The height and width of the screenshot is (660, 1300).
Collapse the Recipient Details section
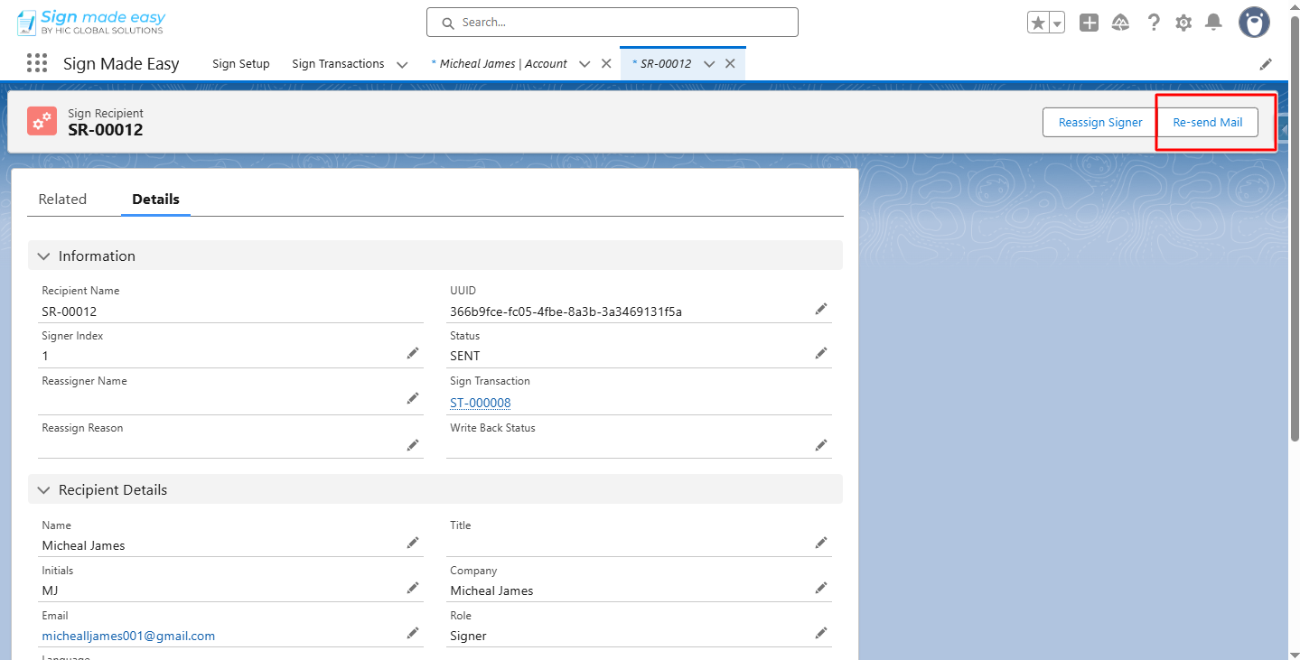coord(43,490)
